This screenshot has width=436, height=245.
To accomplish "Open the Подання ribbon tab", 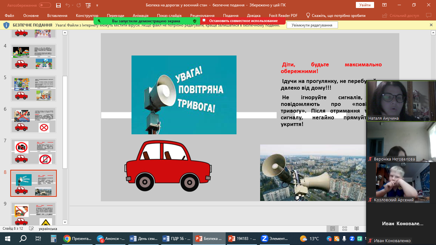I will point(231,16).
